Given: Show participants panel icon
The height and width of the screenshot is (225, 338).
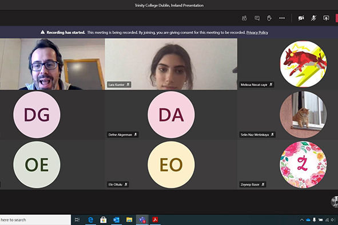Looking at the screenshot, I should 244,18.
